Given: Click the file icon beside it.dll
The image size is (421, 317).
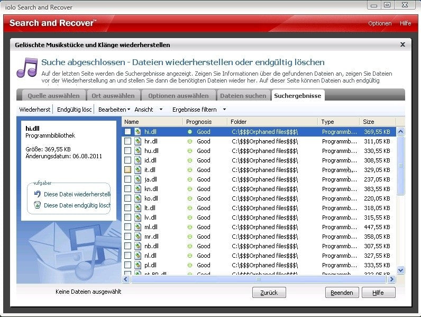Looking at the screenshot, I should (138, 170).
